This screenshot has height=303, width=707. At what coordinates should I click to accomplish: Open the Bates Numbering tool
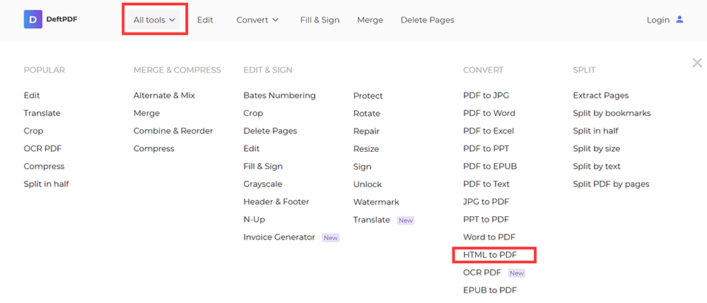[279, 95]
